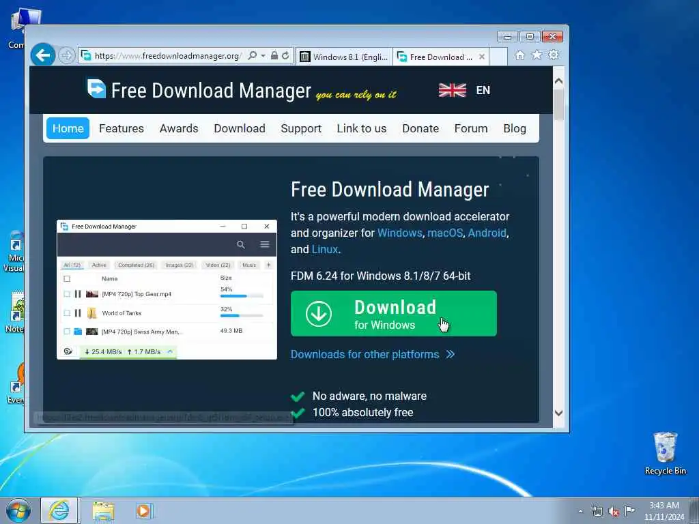Open the address bar dropdown arrow
Viewport: 699px width, 524px height.
click(263, 56)
